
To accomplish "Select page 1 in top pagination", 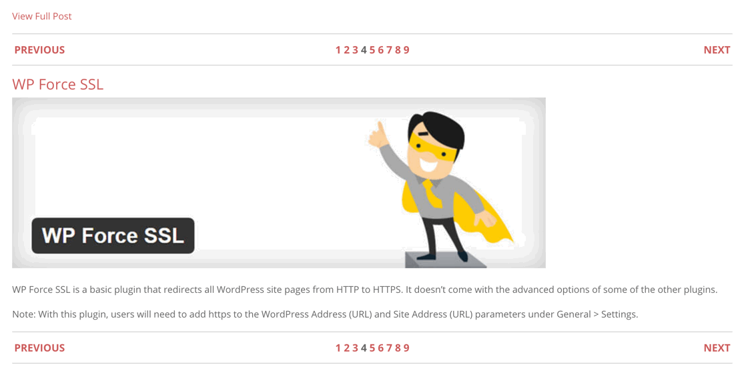I will pyautogui.click(x=338, y=50).
